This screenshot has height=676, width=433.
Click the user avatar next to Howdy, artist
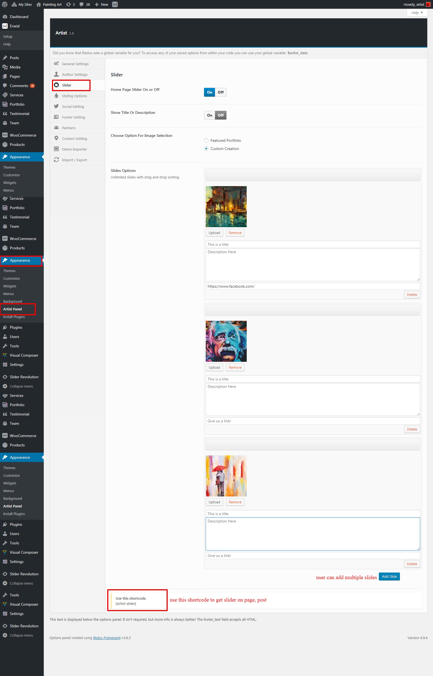pyautogui.click(x=428, y=4)
